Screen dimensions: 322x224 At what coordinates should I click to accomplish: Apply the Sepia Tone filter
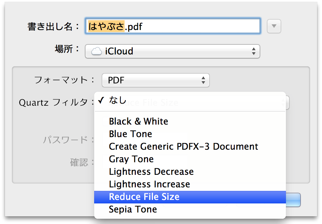tap(133, 209)
